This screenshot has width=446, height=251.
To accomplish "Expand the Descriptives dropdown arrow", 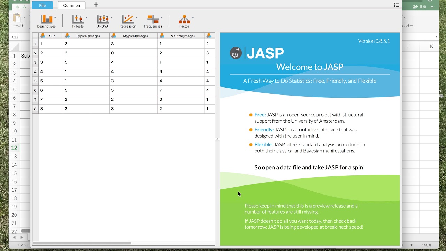I will point(55,17).
